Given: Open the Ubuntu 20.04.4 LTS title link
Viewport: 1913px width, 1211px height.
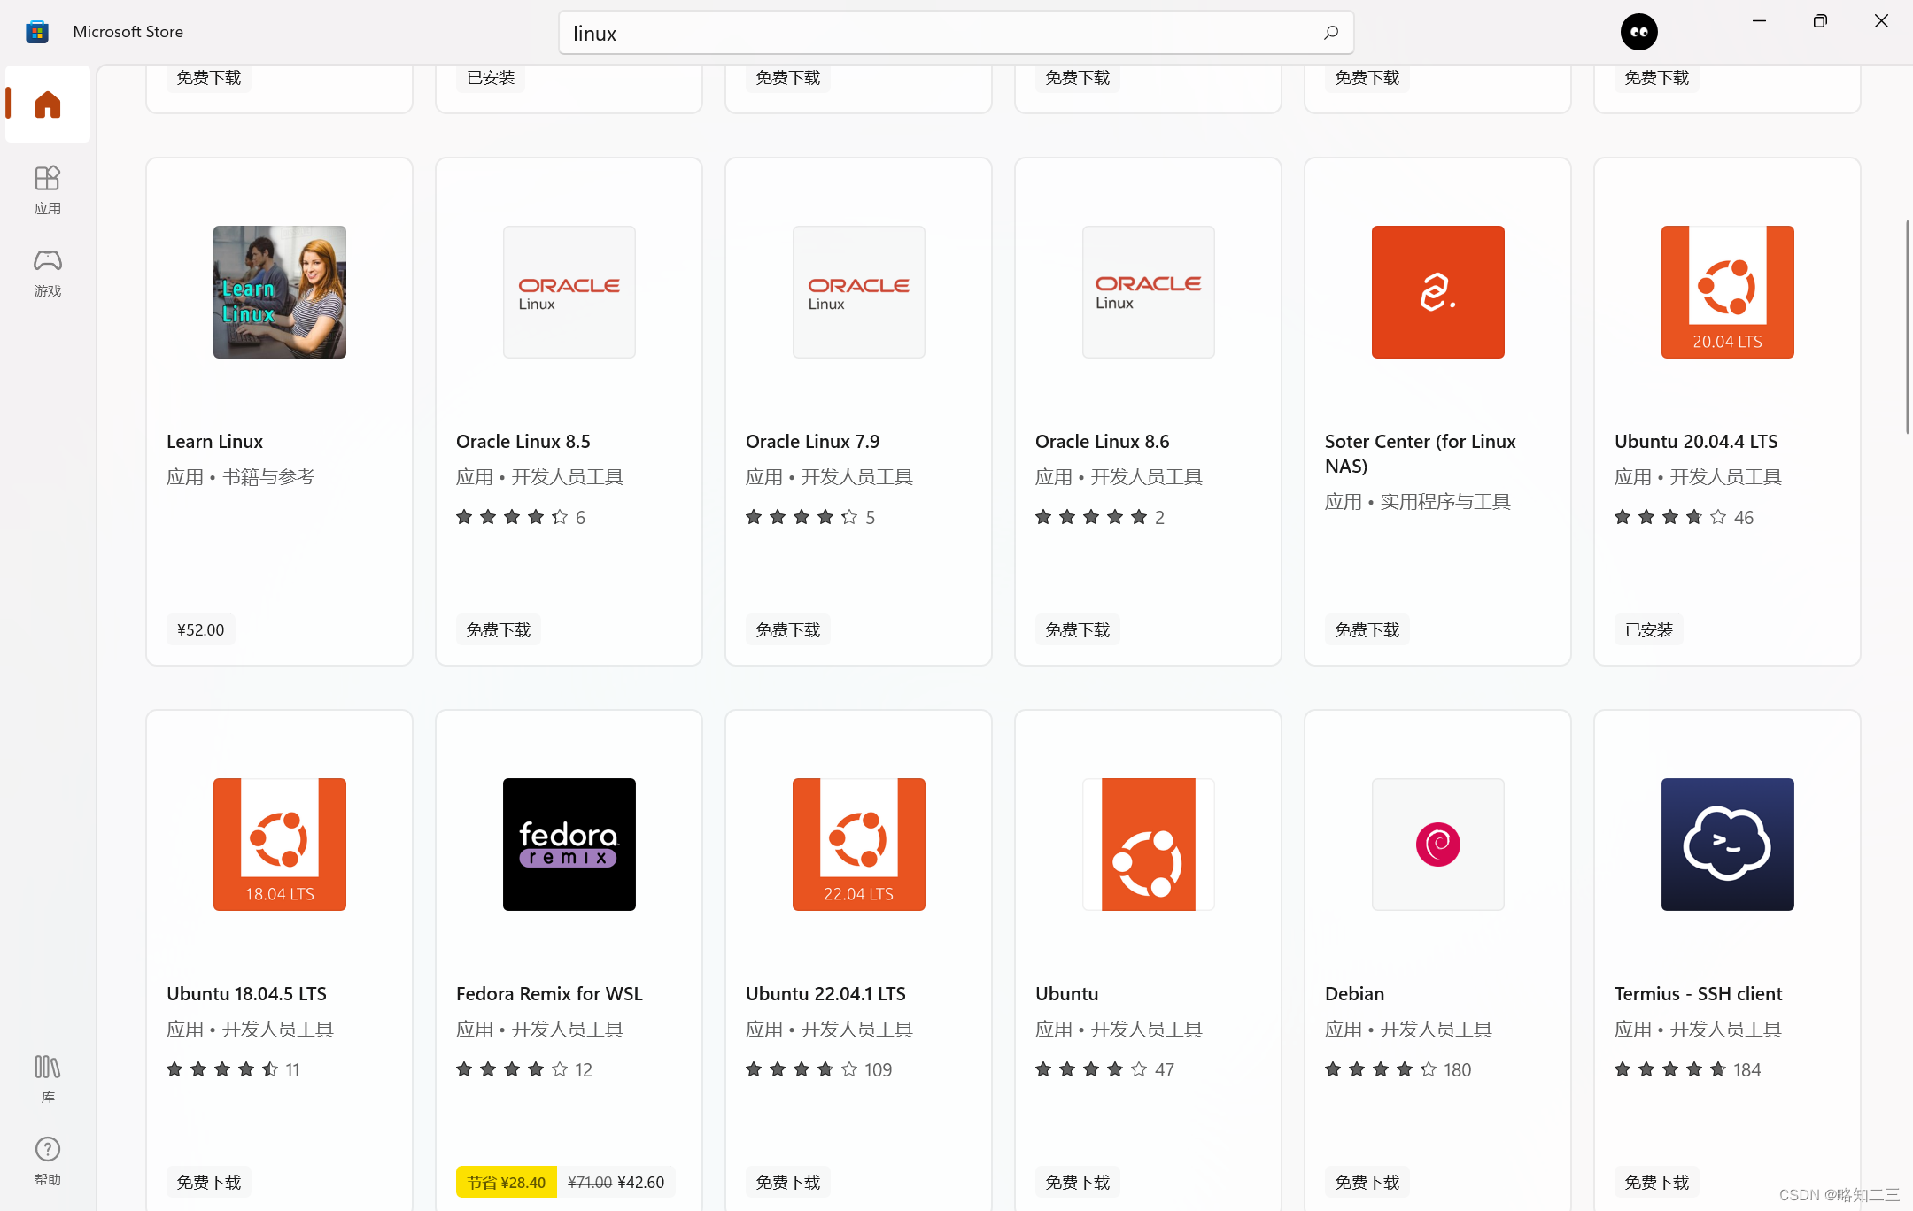Looking at the screenshot, I should (1695, 441).
